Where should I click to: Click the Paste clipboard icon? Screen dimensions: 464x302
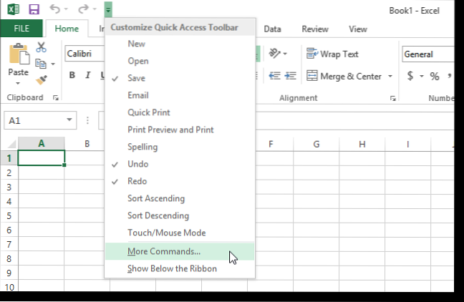pos(19,54)
